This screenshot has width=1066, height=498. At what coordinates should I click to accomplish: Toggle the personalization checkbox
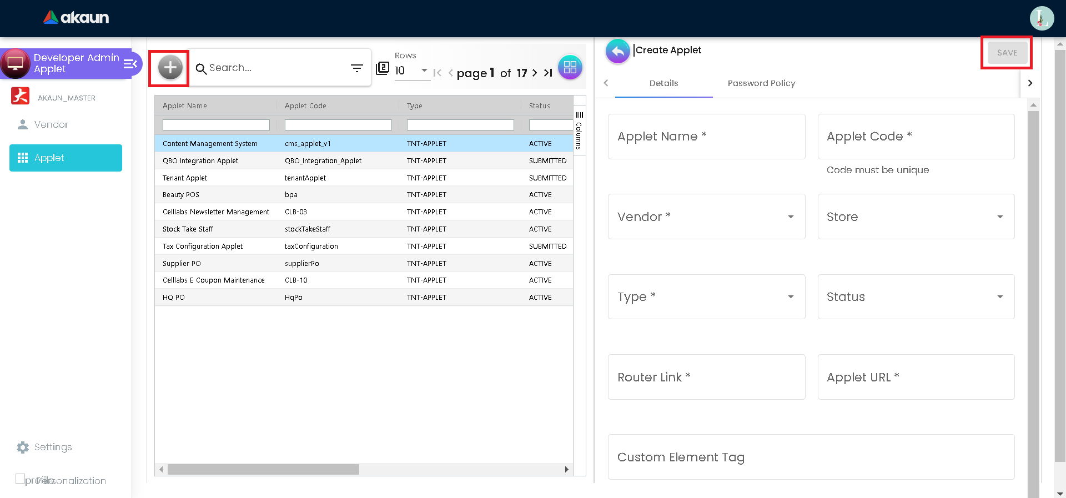21,479
